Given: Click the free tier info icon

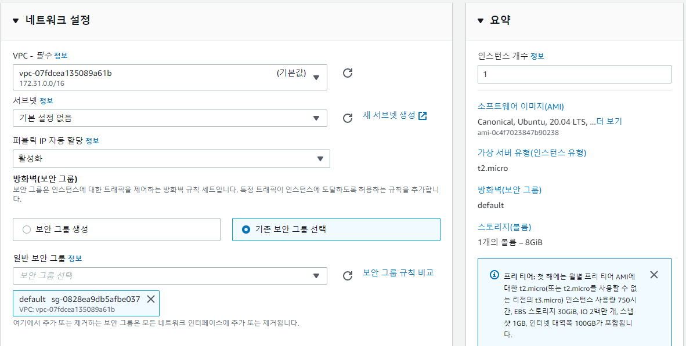Looking at the screenshot, I should click(494, 275).
